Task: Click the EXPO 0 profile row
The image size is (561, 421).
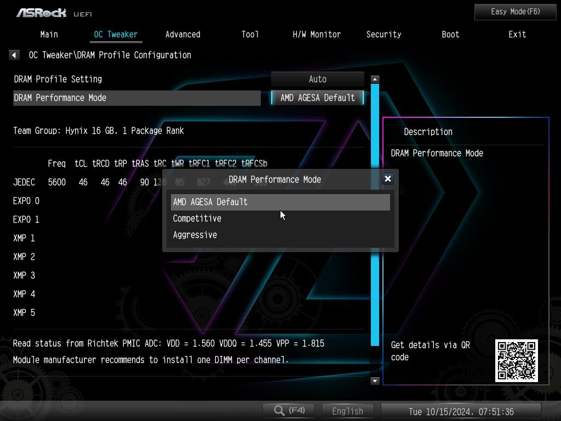Action: pos(26,201)
